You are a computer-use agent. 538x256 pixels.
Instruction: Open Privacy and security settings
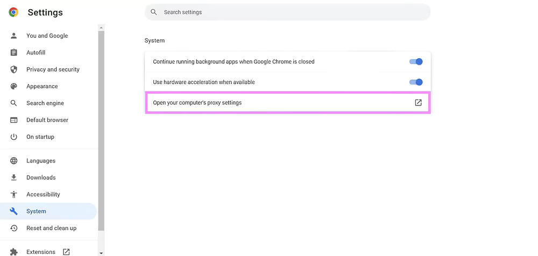pos(48,69)
